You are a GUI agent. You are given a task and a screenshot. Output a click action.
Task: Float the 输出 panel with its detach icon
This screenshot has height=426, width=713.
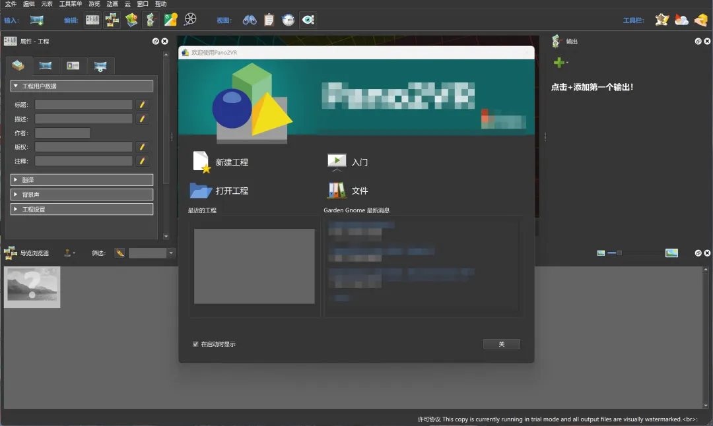[x=698, y=42]
